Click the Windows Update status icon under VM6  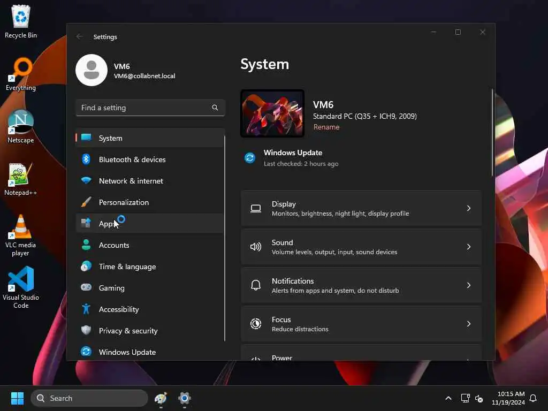(x=250, y=158)
